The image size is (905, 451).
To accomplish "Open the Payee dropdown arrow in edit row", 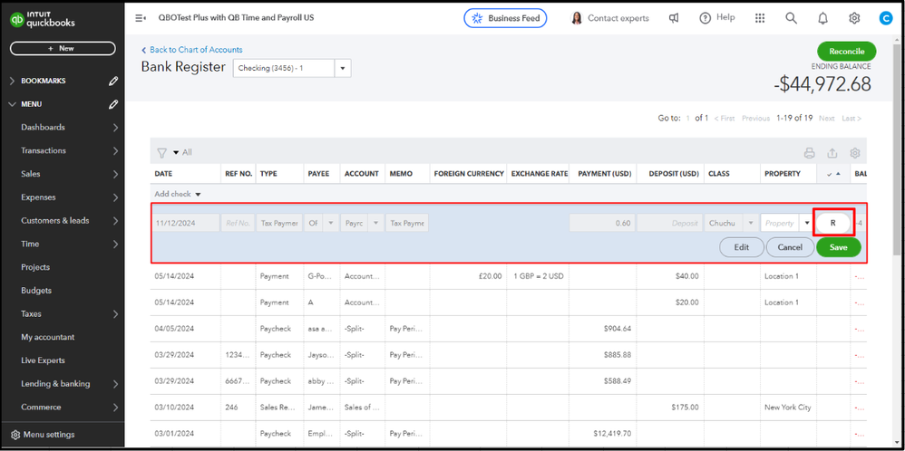I will pos(331,223).
